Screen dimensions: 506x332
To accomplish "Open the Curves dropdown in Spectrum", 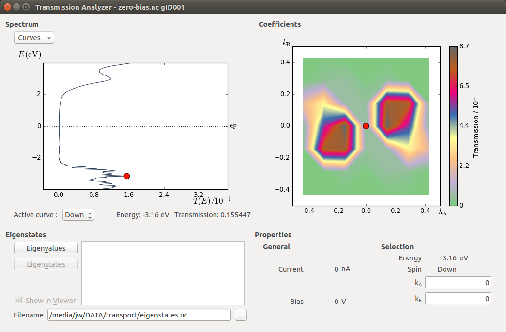I will pyautogui.click(x=34, y=38).
